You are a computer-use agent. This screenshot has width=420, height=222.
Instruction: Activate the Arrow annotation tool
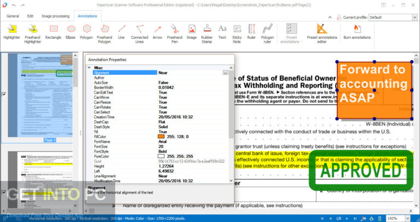click(157, 32)
